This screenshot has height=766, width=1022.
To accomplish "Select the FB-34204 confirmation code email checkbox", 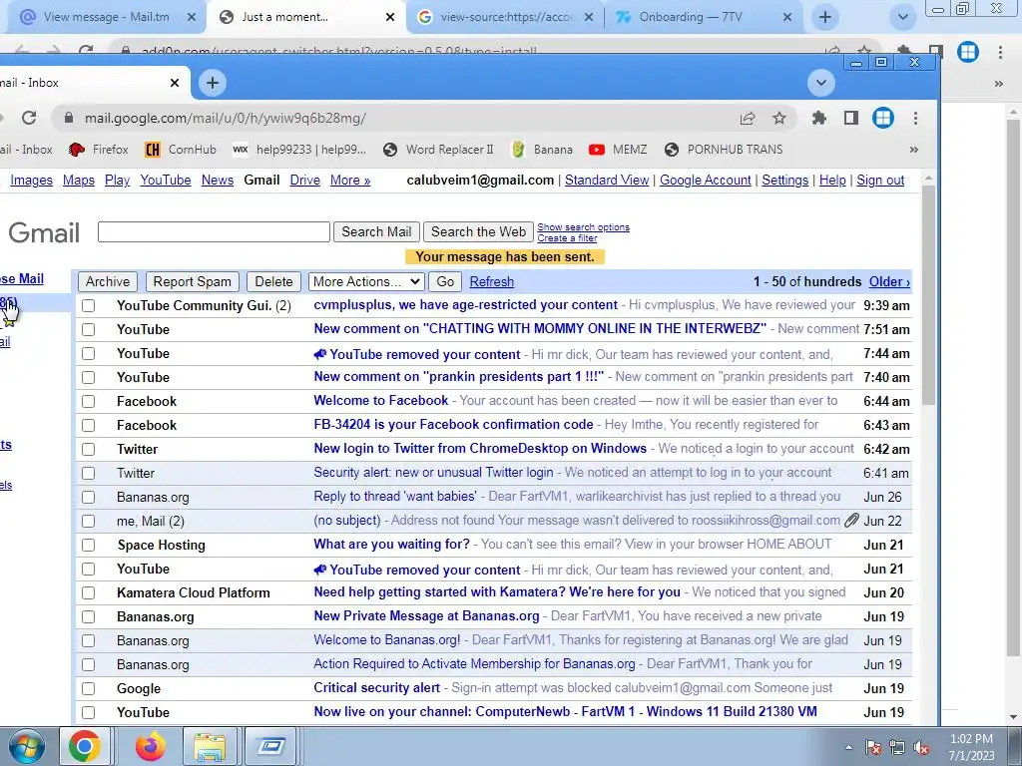I will (89, 425).
